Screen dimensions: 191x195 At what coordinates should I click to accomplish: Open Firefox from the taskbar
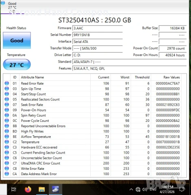point(28,189)
